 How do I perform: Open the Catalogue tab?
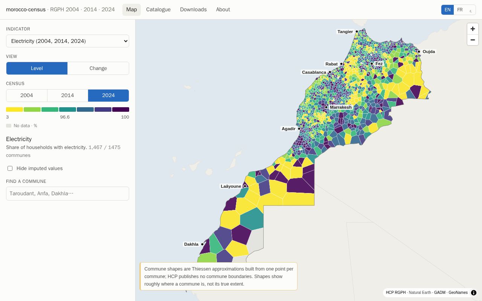coord(158,9)
